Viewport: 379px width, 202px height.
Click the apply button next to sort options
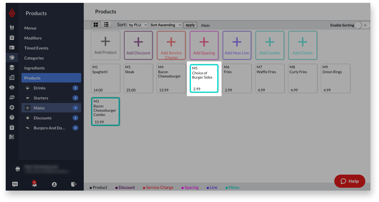(190, 25)
